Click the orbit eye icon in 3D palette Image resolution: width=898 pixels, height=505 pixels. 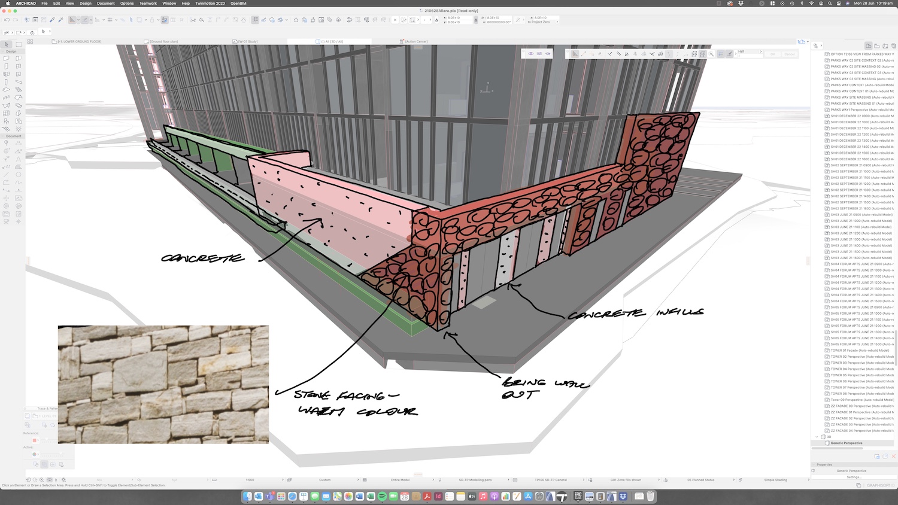click(531, 54)
